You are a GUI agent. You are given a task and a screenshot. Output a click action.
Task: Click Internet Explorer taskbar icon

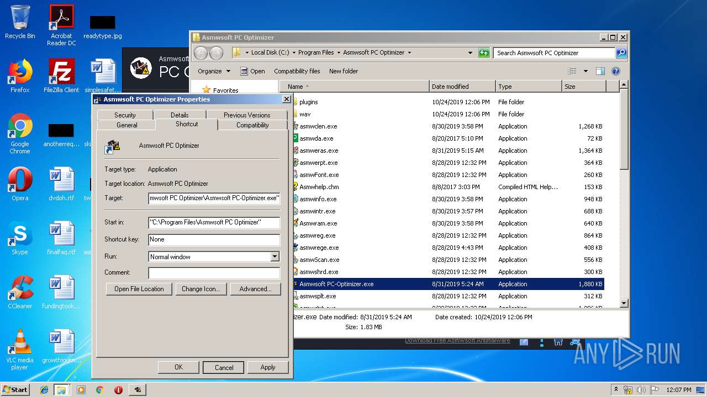coord(44,390)
